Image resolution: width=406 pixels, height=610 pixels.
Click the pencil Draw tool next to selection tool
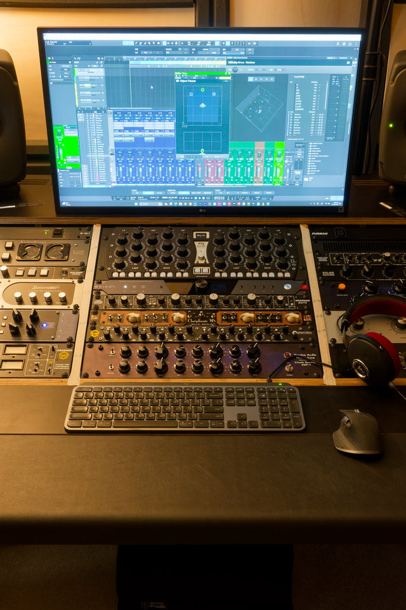[136, 43]
